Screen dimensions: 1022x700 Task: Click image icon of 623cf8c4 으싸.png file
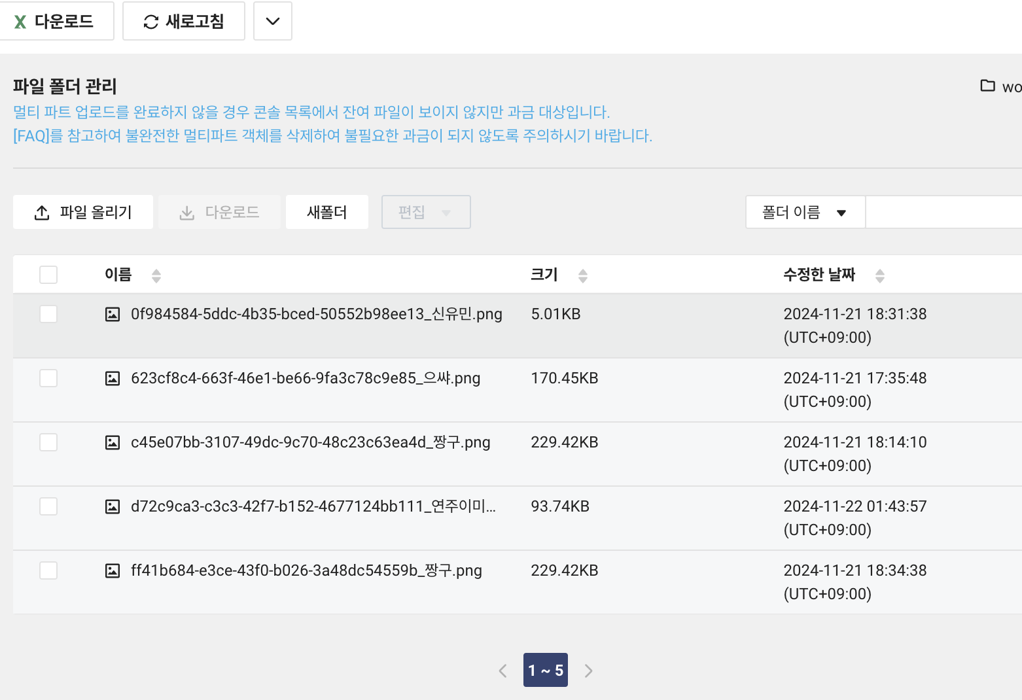[x=113, y=378]
